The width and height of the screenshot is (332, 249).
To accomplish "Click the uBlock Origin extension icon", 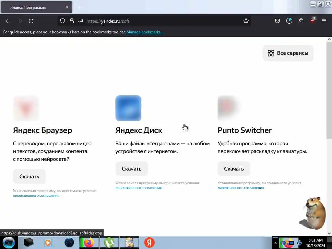I will [313, 20].
